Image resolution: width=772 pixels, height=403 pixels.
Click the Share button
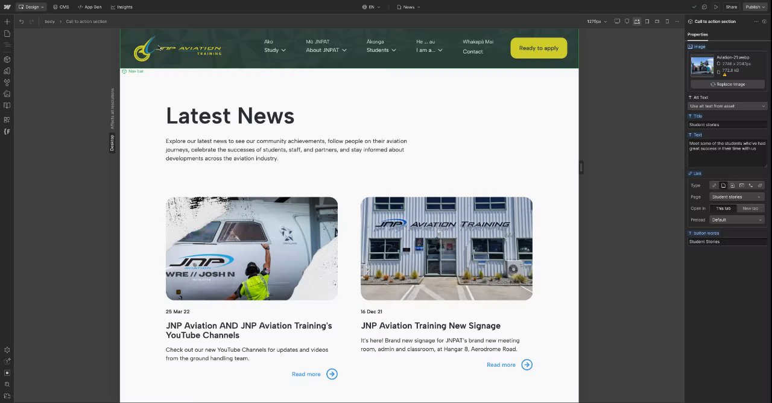coord(731,7)
